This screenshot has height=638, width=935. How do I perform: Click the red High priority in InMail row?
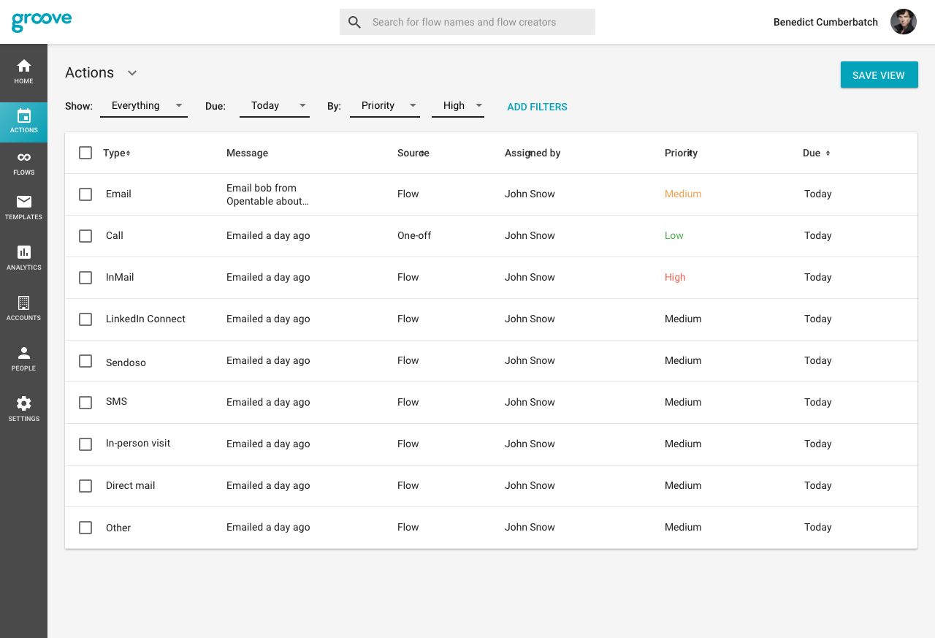point(675,277)
